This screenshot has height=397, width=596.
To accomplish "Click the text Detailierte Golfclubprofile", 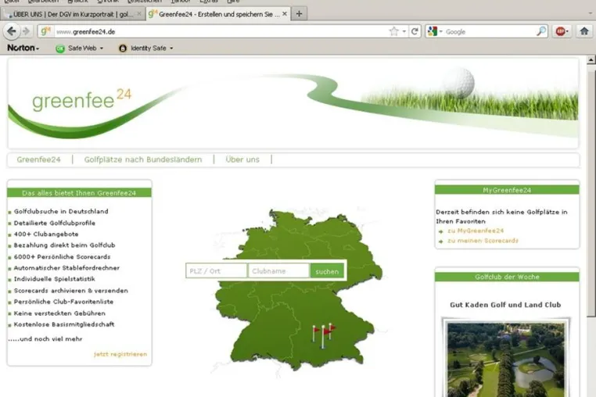I will click(x=54, y=223).
